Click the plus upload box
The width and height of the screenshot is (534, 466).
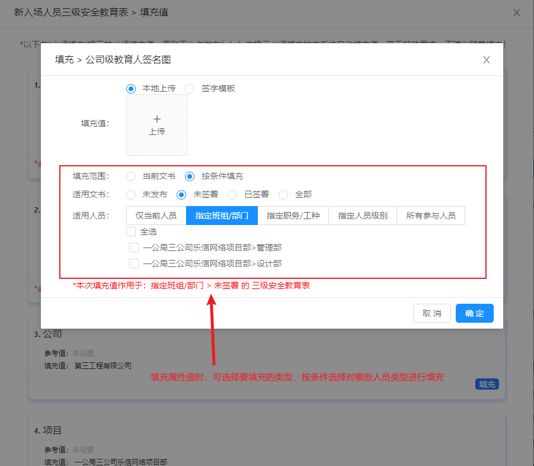(x=157, y=125)
